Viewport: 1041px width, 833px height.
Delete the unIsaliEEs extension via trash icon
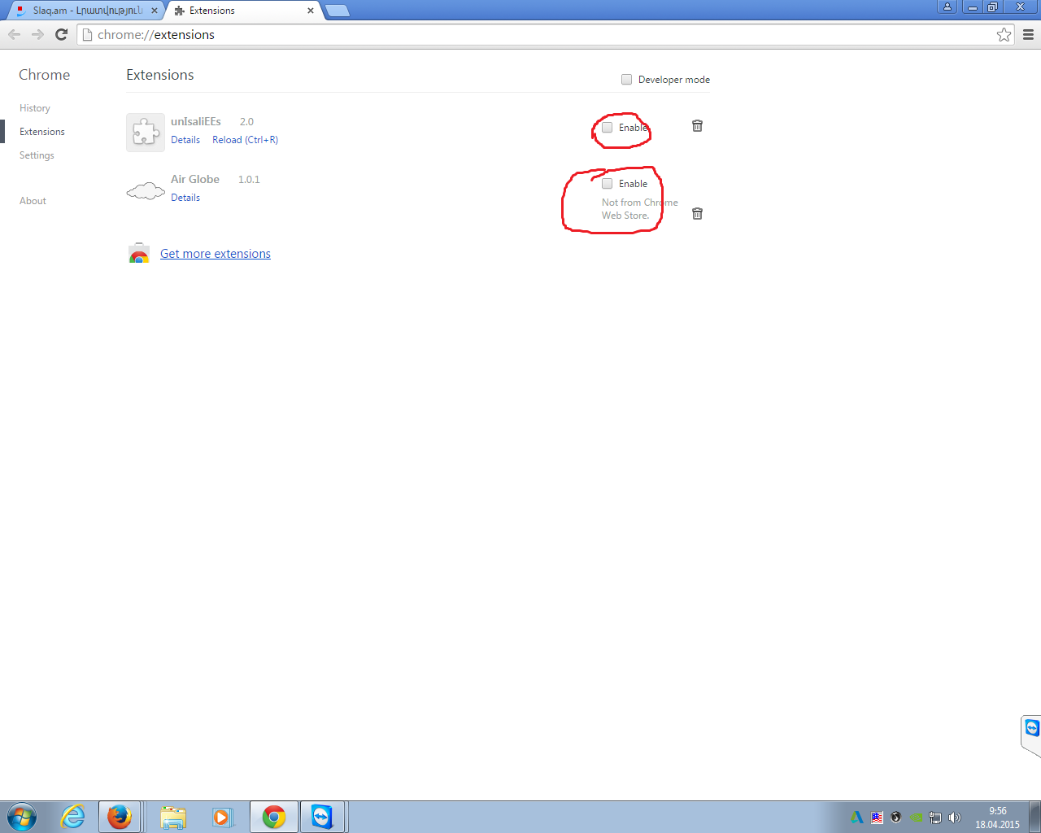point(697,126)
